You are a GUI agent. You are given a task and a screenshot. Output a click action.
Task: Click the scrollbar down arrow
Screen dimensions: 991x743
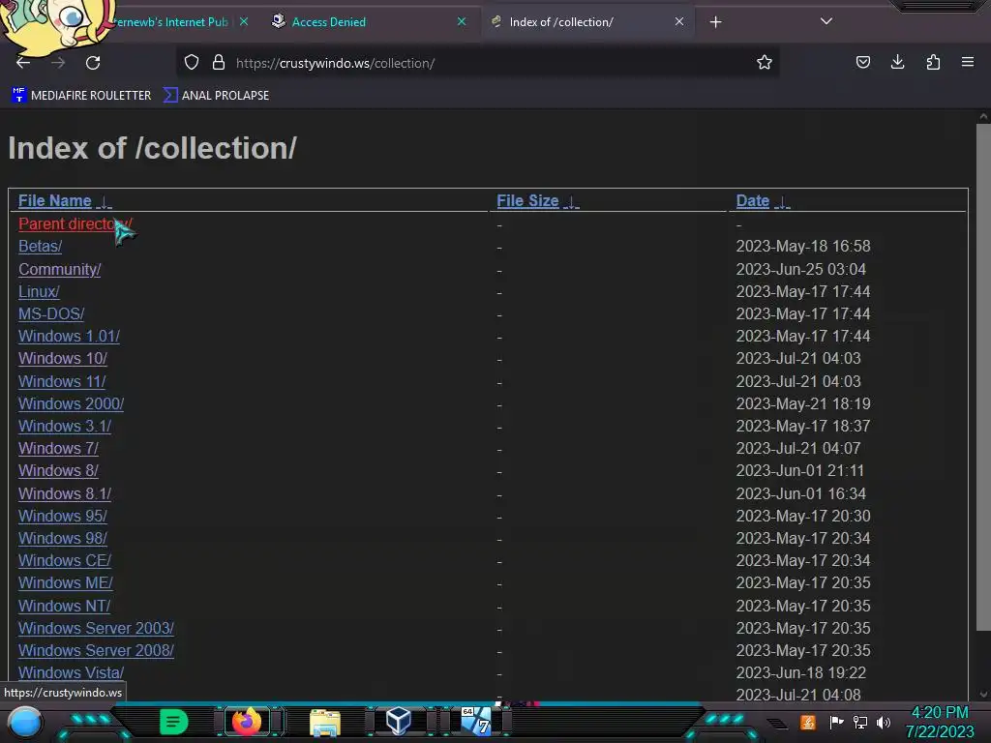pyautogui.click(x=983, y=695)
